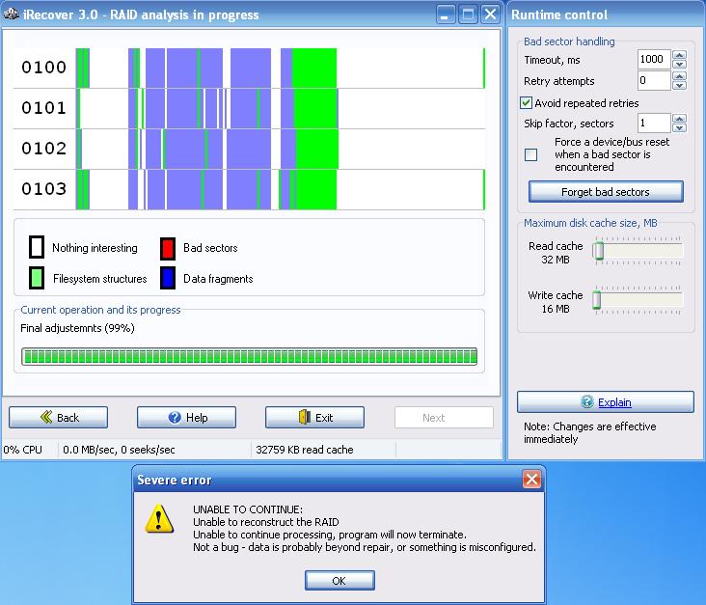The height and width of the screenshot is (605, 706).
Task: Enable Force a device/bus reset checkbox
Action: [x=530, y=154]
